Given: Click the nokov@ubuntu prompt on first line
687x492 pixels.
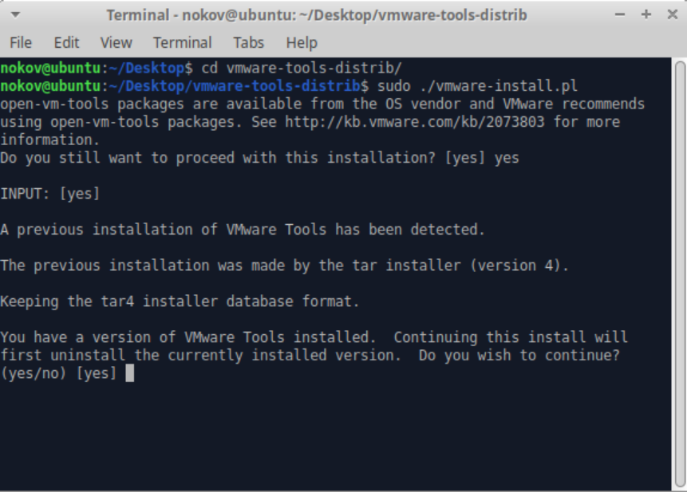Looking at the screenshot, I should tap(50, 69).
